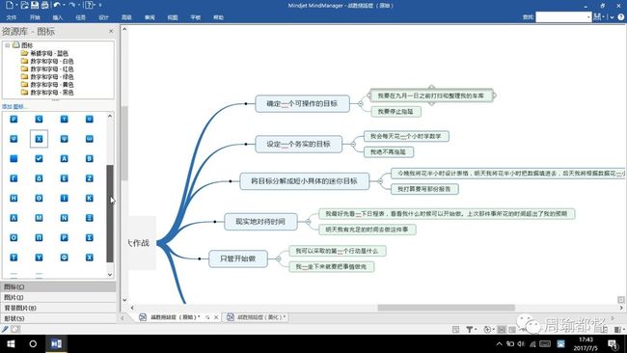Image resolution: width=627 pixels, height=353 pixels.
Task: Select the blue checkmark icon in library
Action: [39, 159]
